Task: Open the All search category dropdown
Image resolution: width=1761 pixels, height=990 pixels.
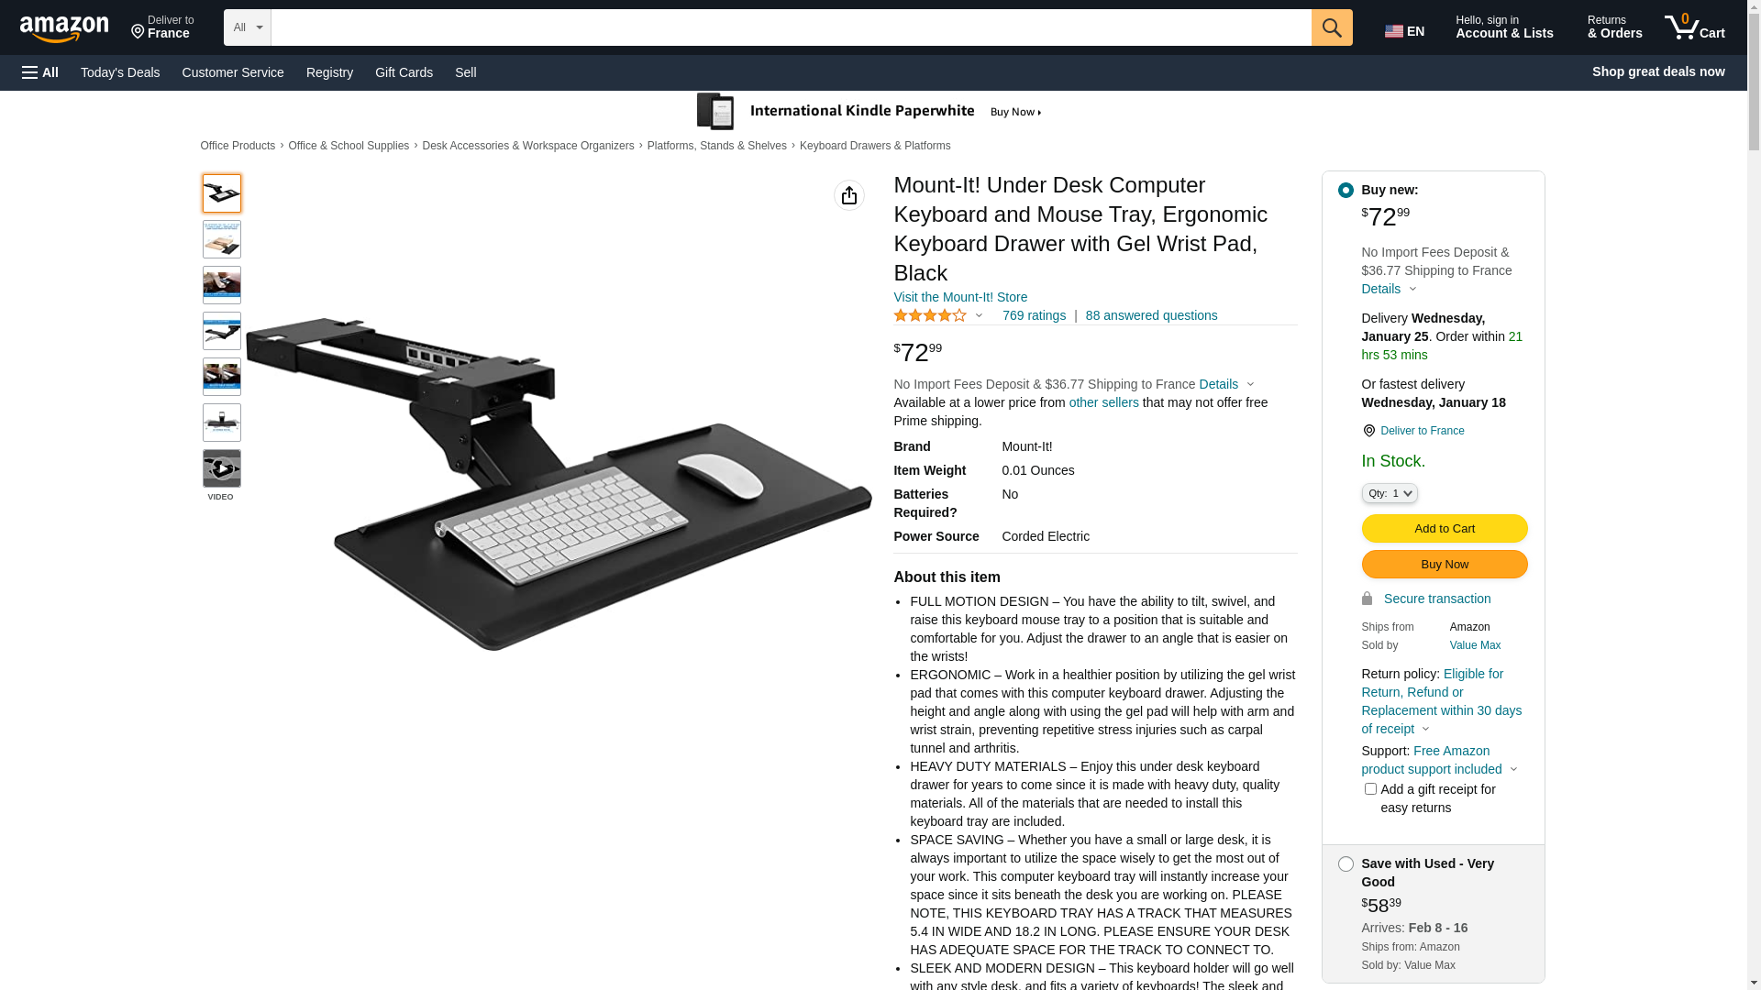Action: pyautogui.click(x=248, y=27)
